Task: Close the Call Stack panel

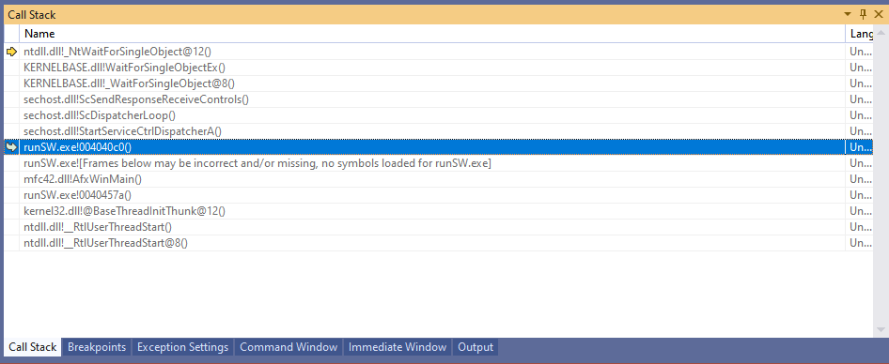Action: pos(879,15)
